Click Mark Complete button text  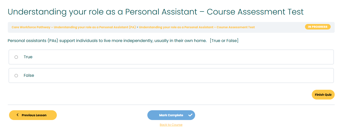171,115
